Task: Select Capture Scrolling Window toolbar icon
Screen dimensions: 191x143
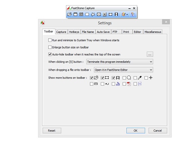Action: tap(105, 14)
